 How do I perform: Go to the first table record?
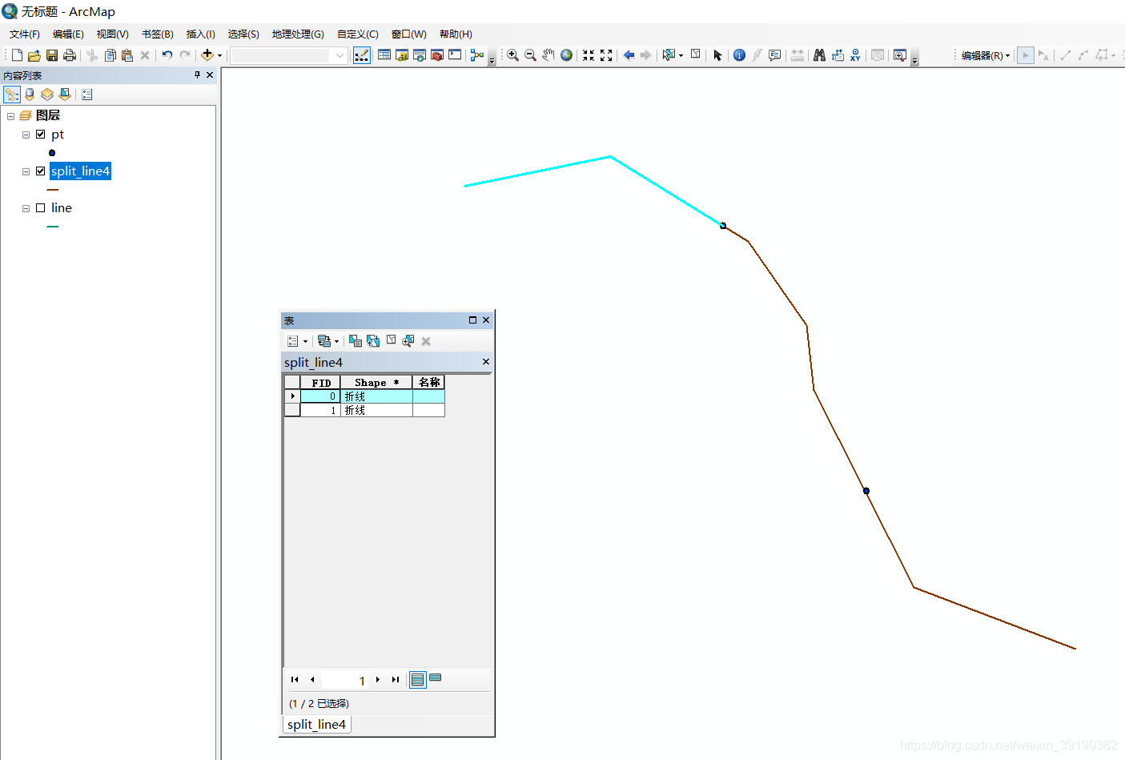pos(295,680)
